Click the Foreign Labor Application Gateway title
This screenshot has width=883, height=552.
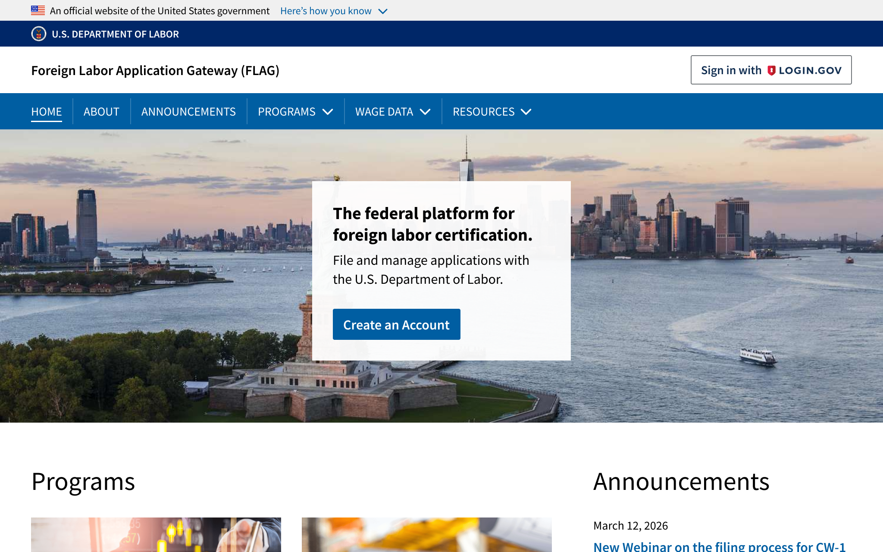pos(155,70)
